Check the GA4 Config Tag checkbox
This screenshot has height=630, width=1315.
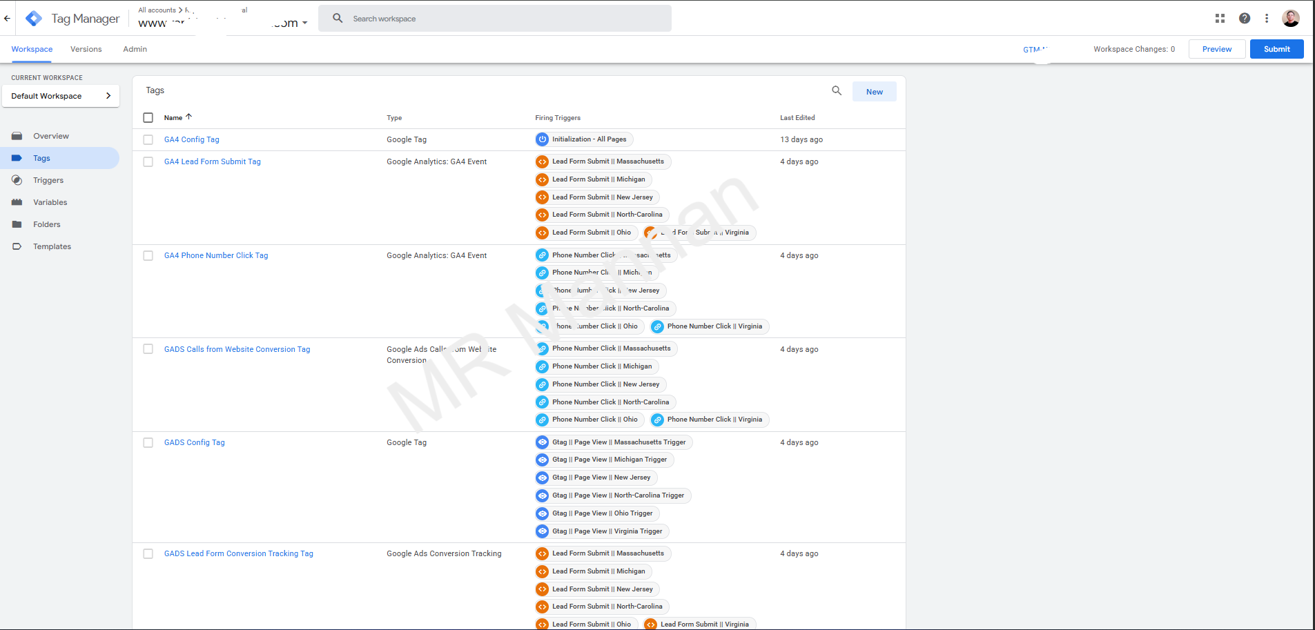(x=148, y=139)
